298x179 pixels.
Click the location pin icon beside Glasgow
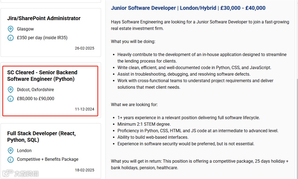click(x=10, y=29)
